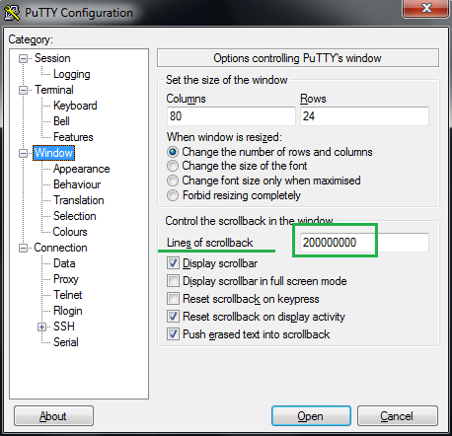Expand the SSH tree node
The height and width of the screenshot is (436, 452).
coord(41,327)
